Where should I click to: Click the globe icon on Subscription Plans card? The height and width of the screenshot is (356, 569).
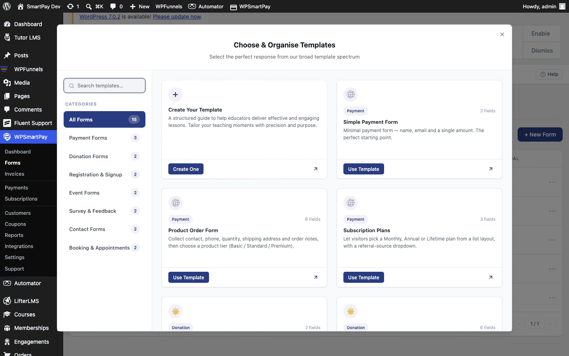[350, 203]
